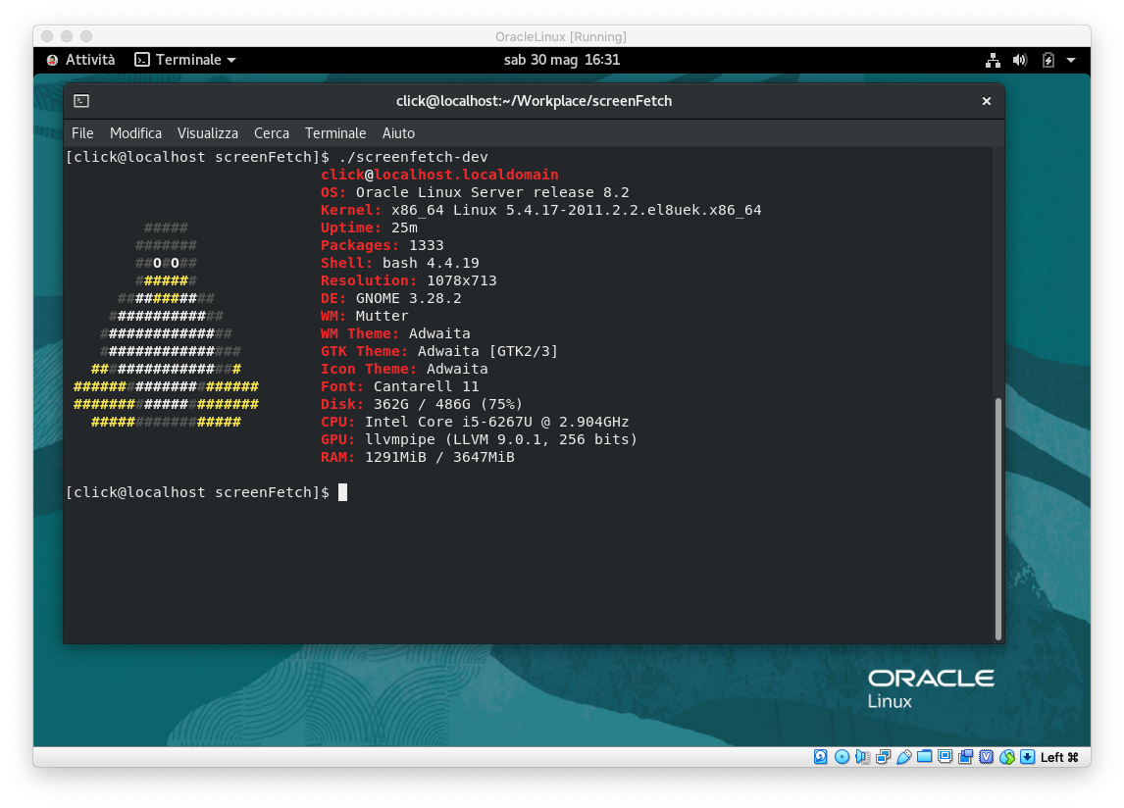Click the VirtualBox network adapters icon
Screen dimensions: 1124x808
coord(883,757)
